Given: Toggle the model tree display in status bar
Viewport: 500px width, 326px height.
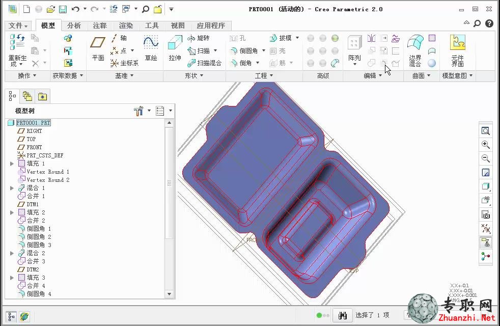Looking at the screenshot, I should click(12, 316).
